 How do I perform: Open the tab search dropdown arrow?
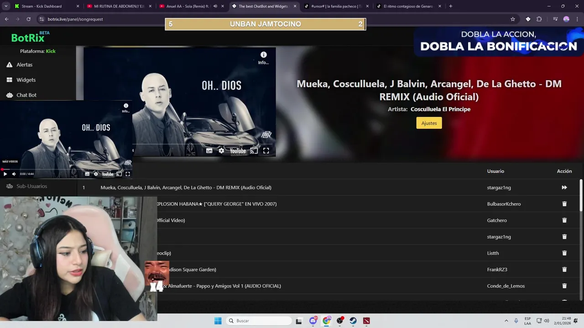pyautogui.click(x=5, y=6)
